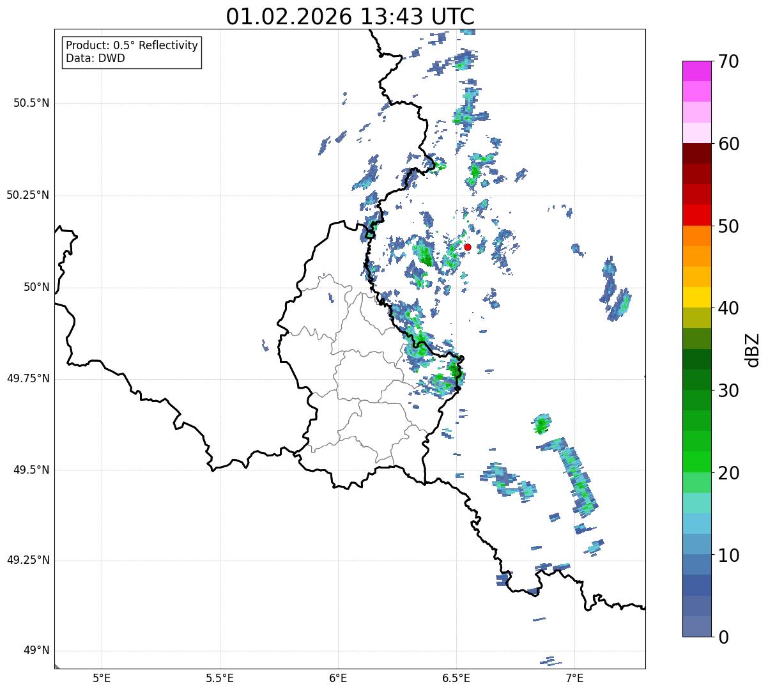The height and width of the screenshot is (691, 768).
Task: Click the 'dBZ' colorbar label
Action: point(753,349)
